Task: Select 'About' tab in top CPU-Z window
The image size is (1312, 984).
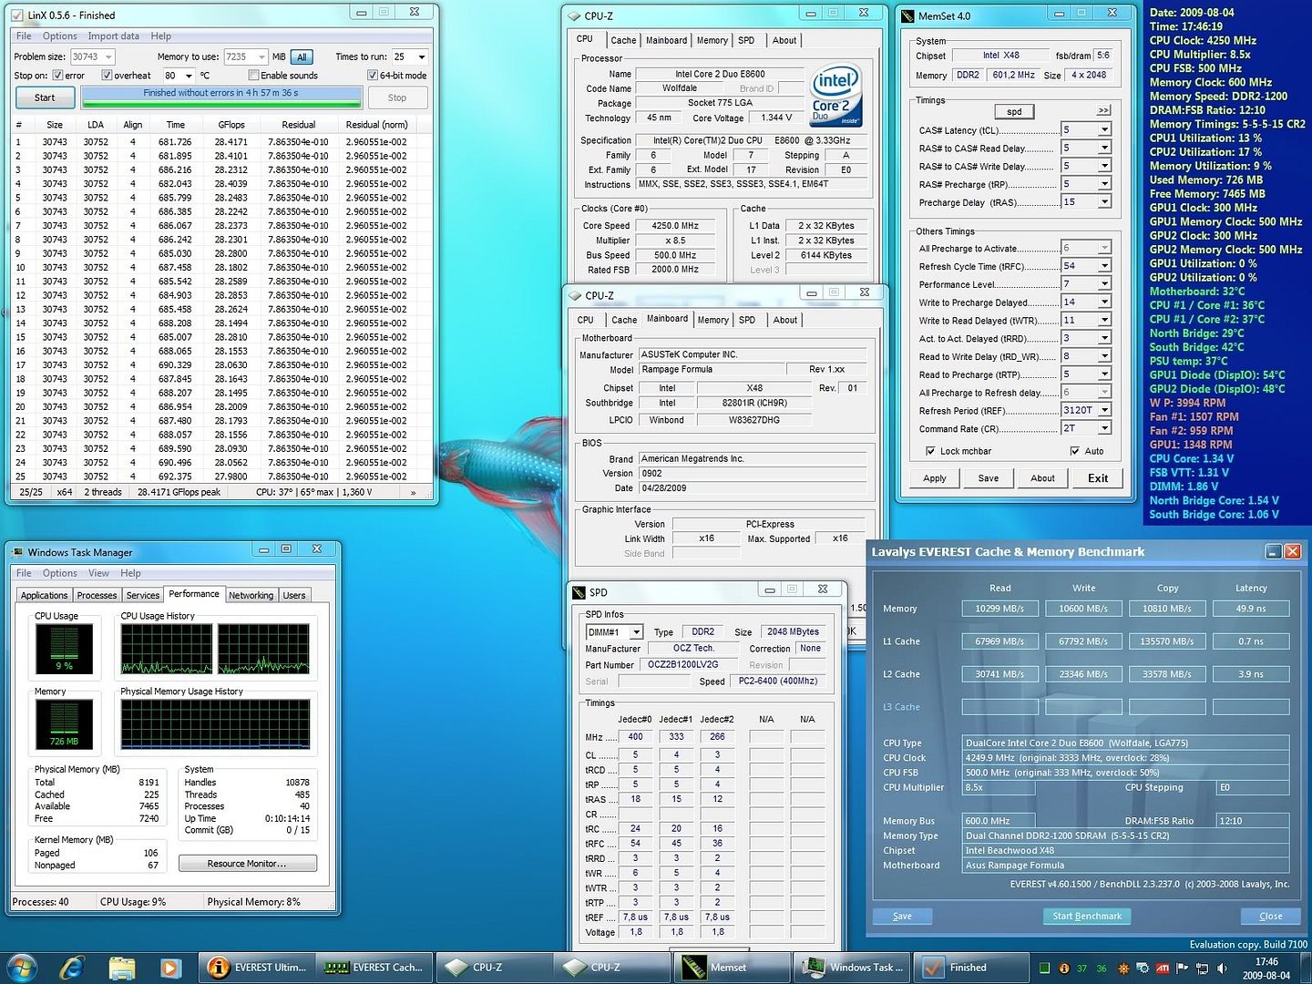Action: point(784,40)
